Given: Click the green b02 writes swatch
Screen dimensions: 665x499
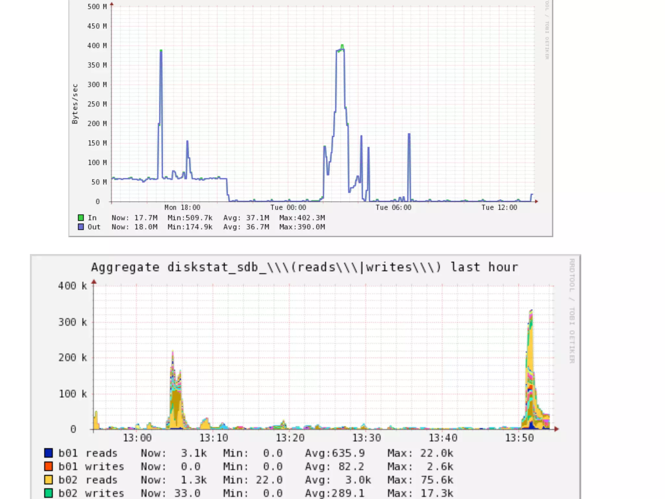Looking at the screenshot, I should [48, 493].
